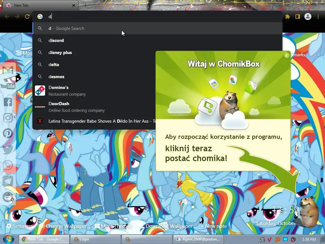Image resolution: width=325 pixels, height=244 pixels.
Task: Click the first gray system tray icon
Action: point(262,240)
